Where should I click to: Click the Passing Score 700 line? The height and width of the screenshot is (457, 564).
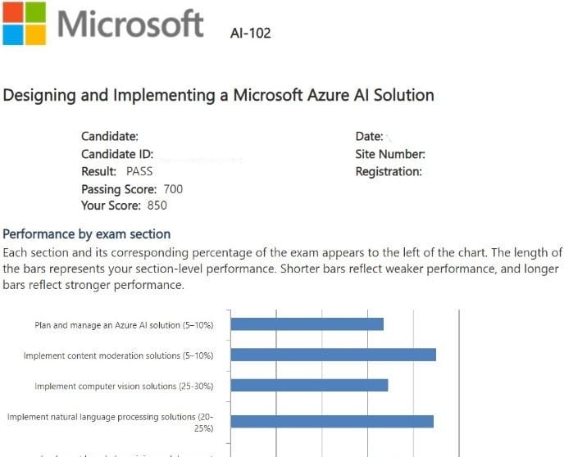point(132,189)
